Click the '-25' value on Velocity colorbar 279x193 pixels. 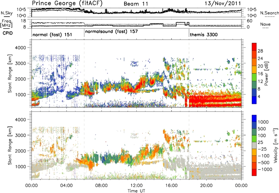263,149
